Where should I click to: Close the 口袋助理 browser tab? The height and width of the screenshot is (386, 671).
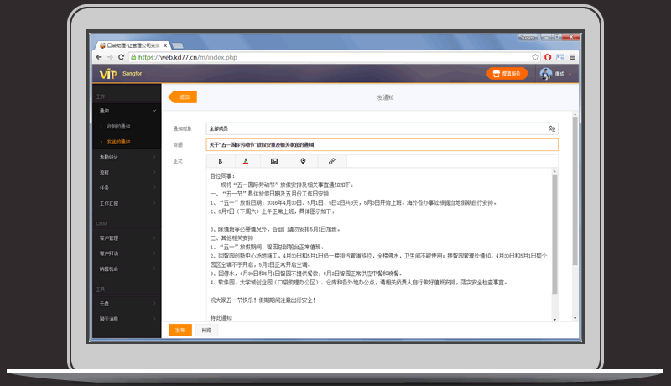click(165, 45)
